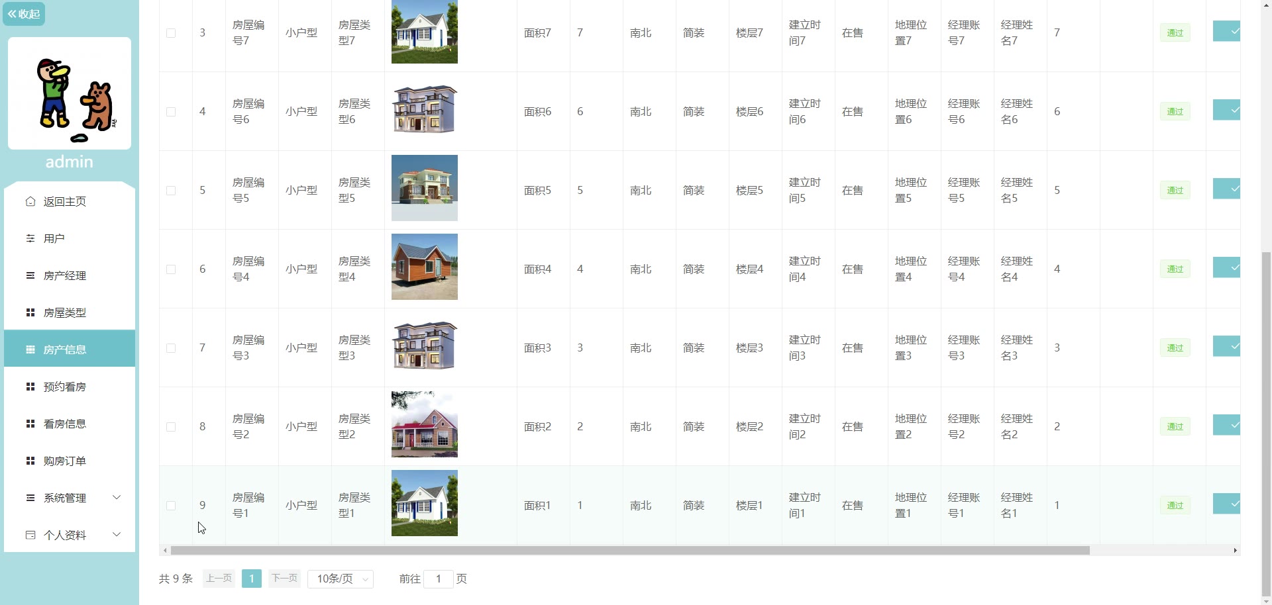Click horizontal scrollbar left arrow
The height and width of the screenshot is (605, 1272).
165,551
